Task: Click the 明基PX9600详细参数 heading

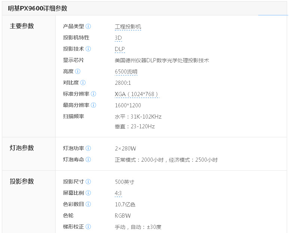Action: (x=38, y=9)
